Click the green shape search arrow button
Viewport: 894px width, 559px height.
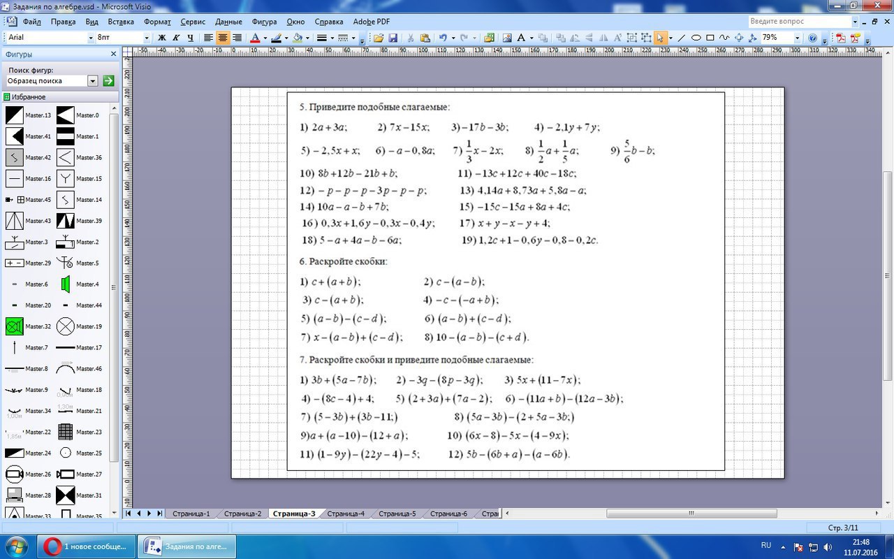click(x=108, y=81)
